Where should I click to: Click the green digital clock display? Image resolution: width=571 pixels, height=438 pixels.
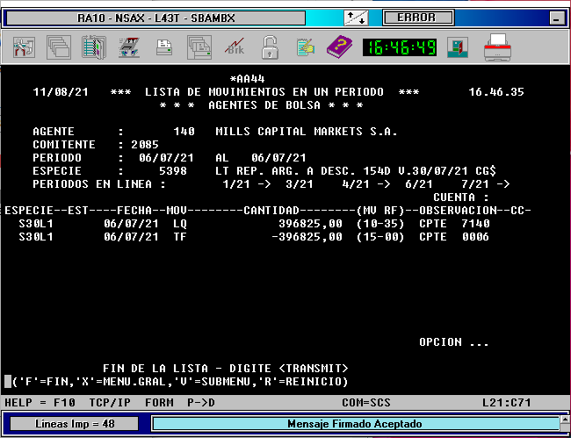point(400,47)
